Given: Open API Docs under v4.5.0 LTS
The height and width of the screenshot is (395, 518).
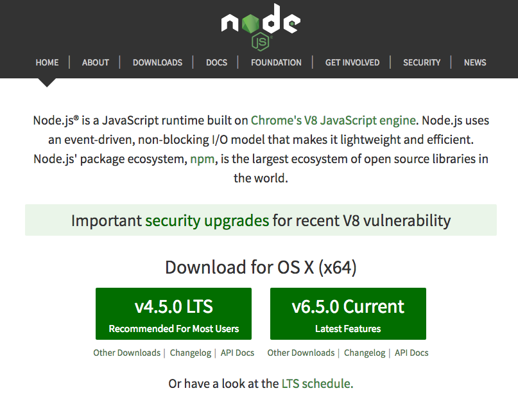Looking at the screenshot, I should [x=237, y=353].
